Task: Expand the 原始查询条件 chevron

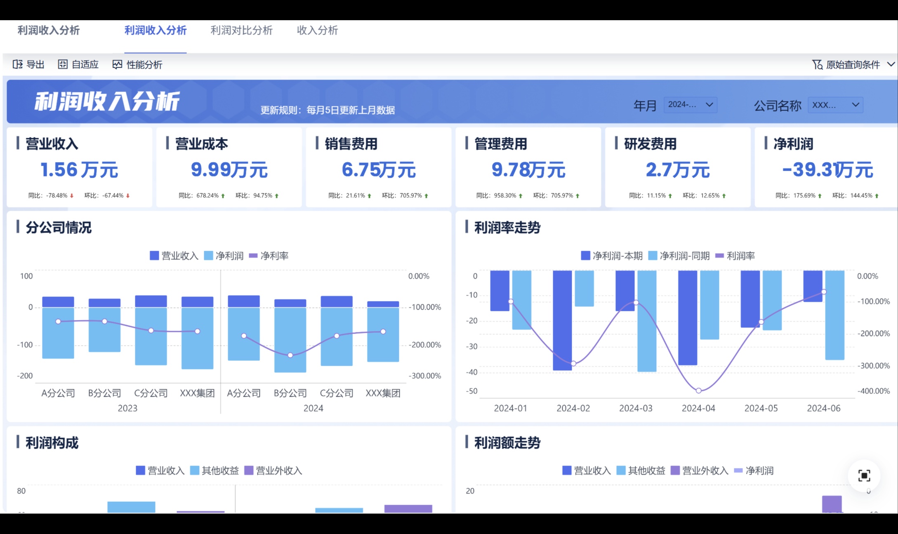Action: tap(891, 64)
